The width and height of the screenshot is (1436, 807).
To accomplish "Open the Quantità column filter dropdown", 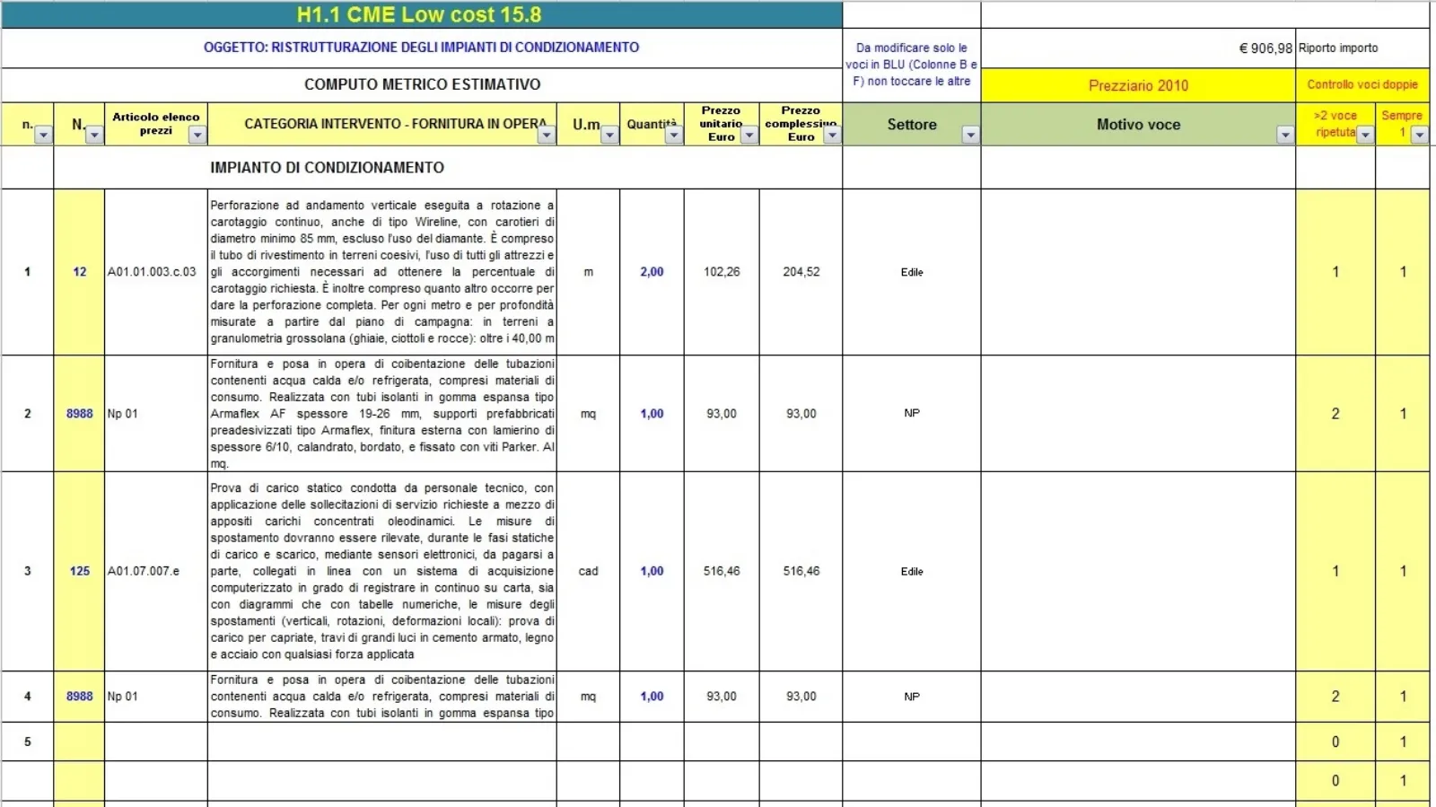I will tap(674, 135).
